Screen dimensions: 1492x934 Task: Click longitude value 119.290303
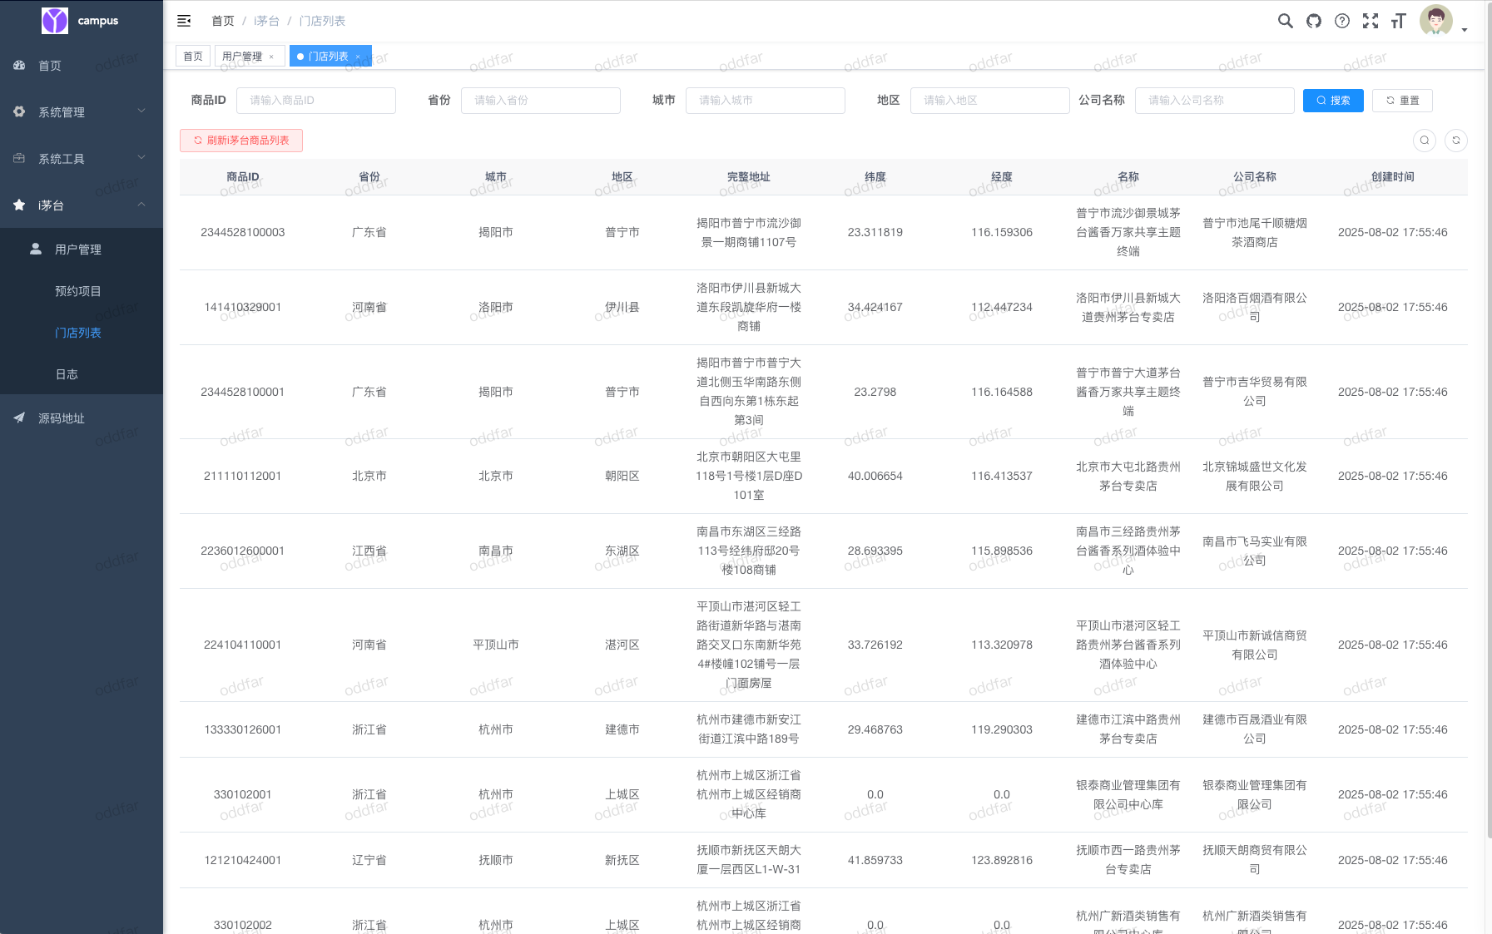[x=1002, y=729]
